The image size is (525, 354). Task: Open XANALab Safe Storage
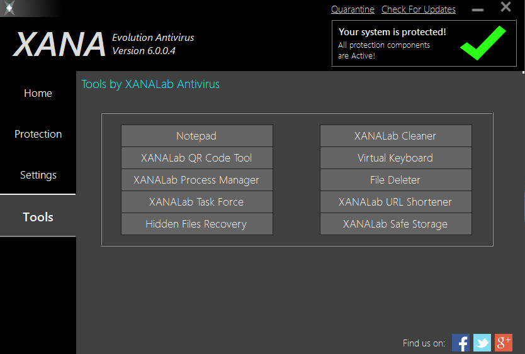pyautogui.click(x=396, y=224)
